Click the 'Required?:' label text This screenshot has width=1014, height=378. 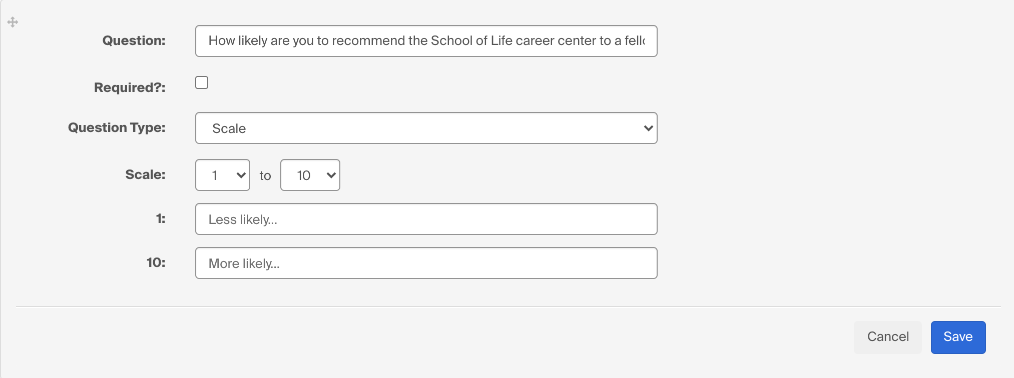[130, 87]
